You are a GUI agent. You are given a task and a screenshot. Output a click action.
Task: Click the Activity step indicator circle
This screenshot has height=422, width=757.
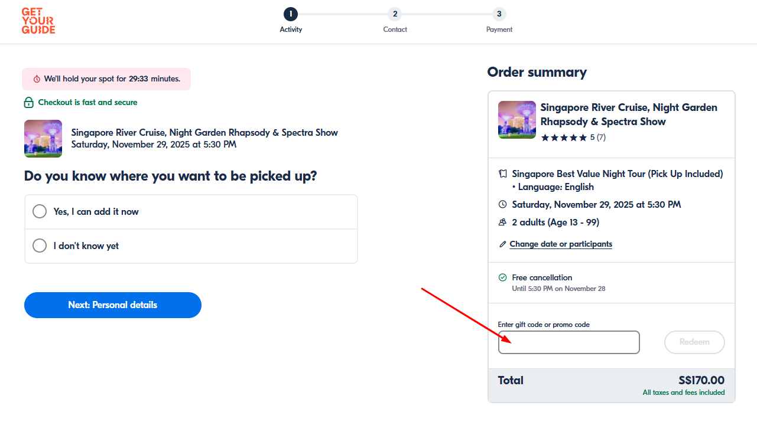coord(291,14)
